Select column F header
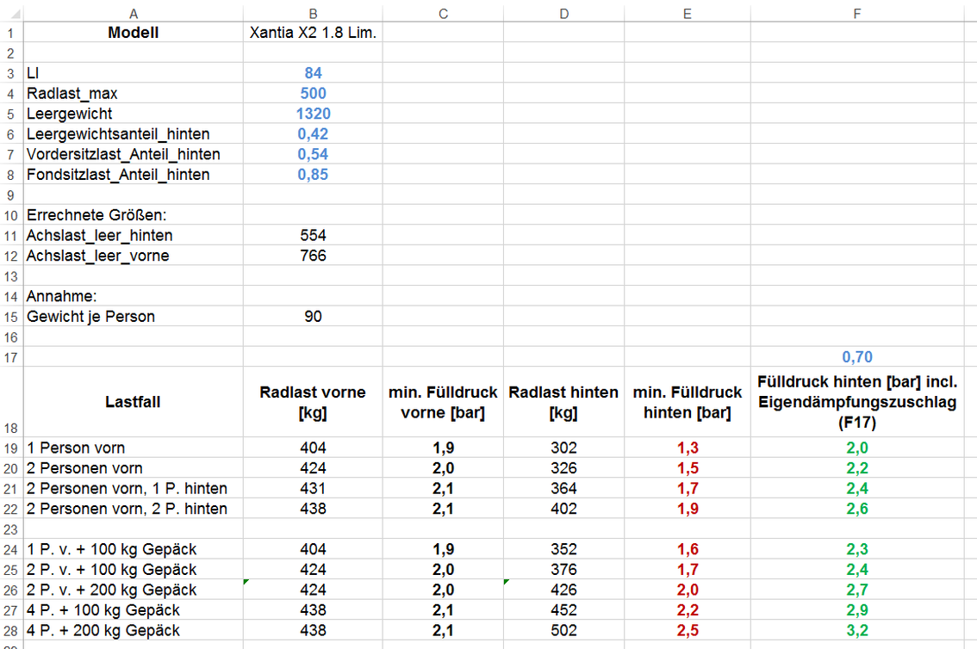 pos(857,14)
